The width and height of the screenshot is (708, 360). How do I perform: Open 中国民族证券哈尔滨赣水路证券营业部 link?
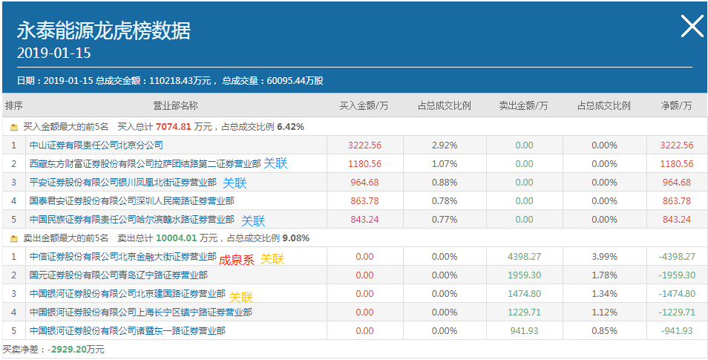click(x=132, y=220)
